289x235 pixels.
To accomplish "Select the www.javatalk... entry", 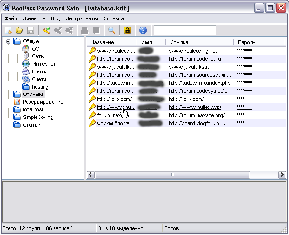I will point(115,67).
